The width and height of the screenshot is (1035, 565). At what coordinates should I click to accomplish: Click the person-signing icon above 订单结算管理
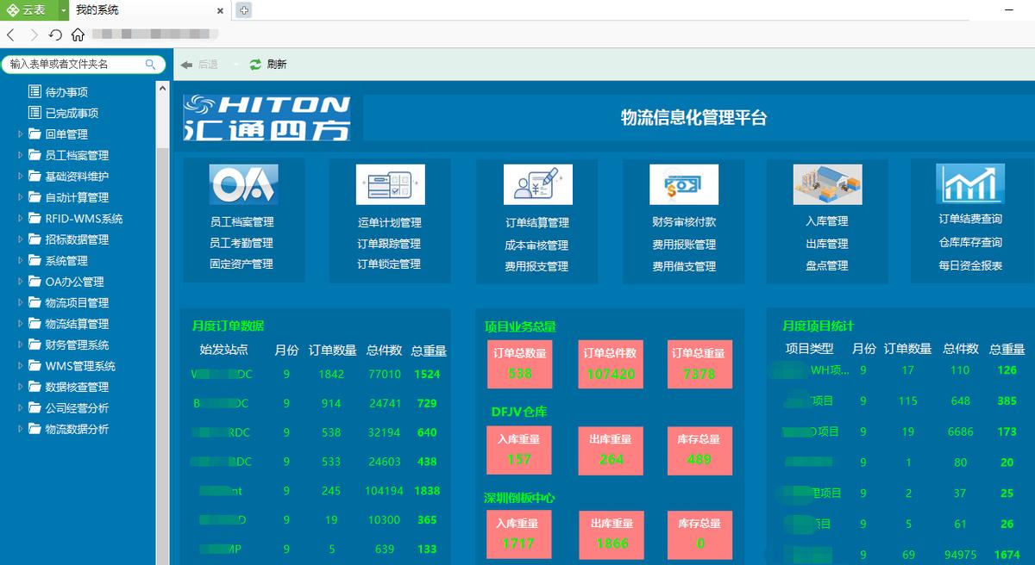(536, 183)
